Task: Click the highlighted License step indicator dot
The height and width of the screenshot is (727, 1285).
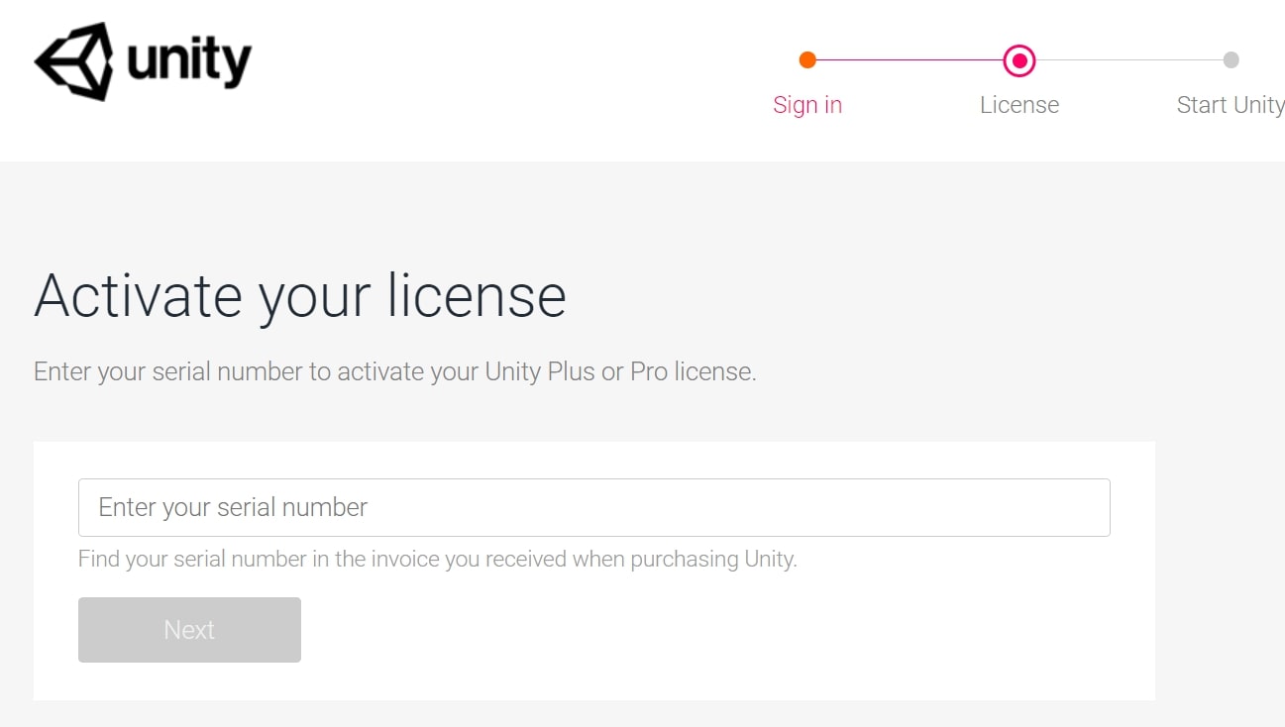Action: [1019, 59]
